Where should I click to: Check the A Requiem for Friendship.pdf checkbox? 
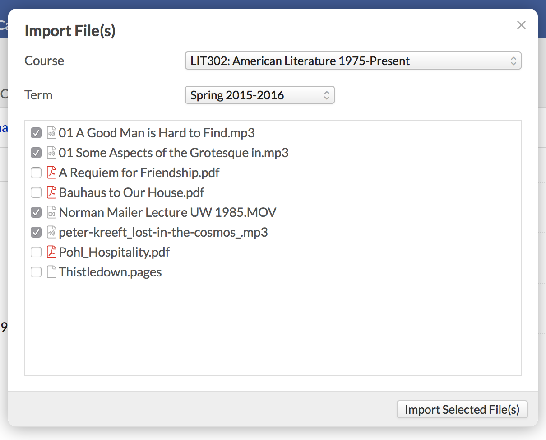(x=36, y=173)
